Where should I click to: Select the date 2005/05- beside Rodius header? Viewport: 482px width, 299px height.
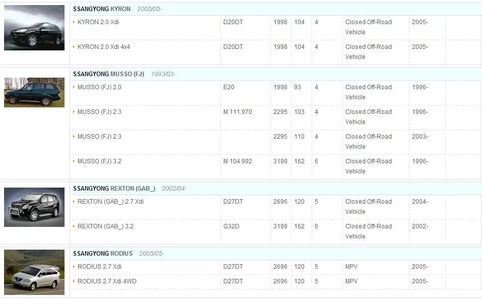pyautogui.click(x=152, y=254)
